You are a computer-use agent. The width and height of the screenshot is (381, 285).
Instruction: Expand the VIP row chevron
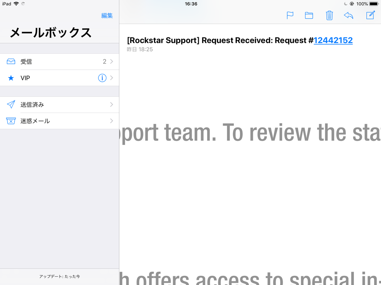click(111, 78)
